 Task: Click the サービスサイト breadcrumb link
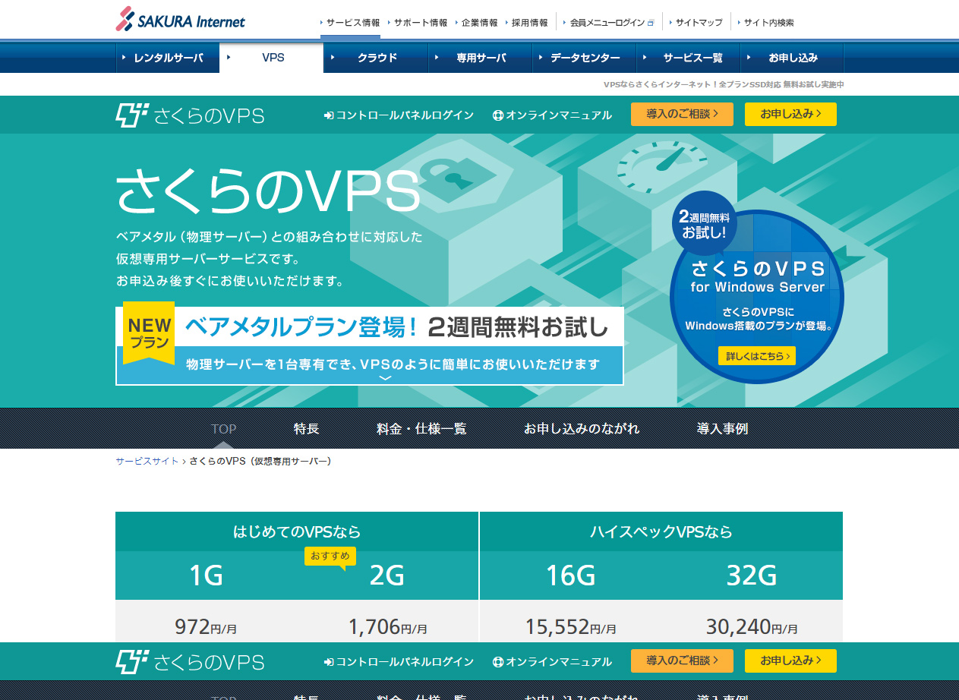tap(147, 461)
